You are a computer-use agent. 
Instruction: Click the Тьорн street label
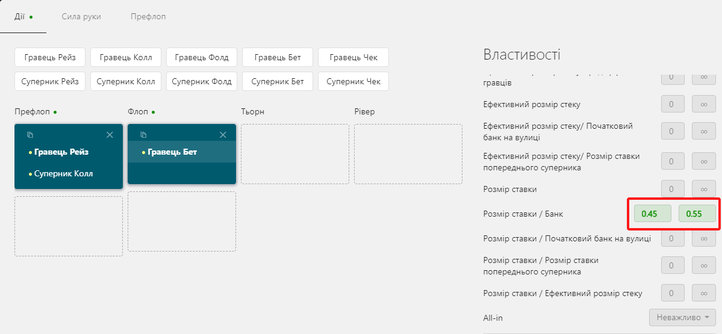[252, 112]
